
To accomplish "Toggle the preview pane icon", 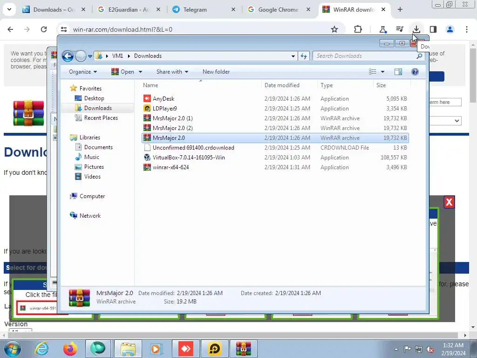I will (398, 72).
